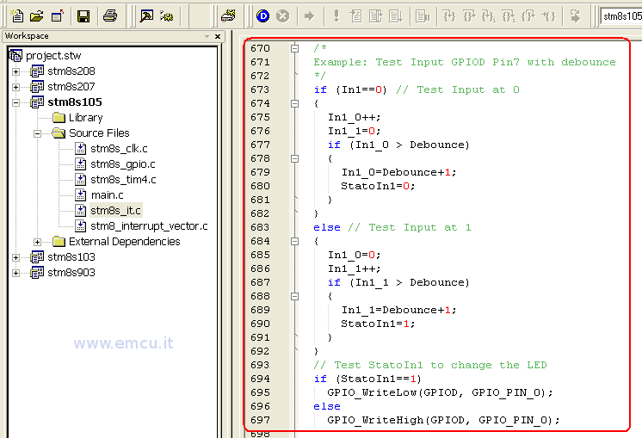Click the run-to-cursor page icon

[355, 16]
